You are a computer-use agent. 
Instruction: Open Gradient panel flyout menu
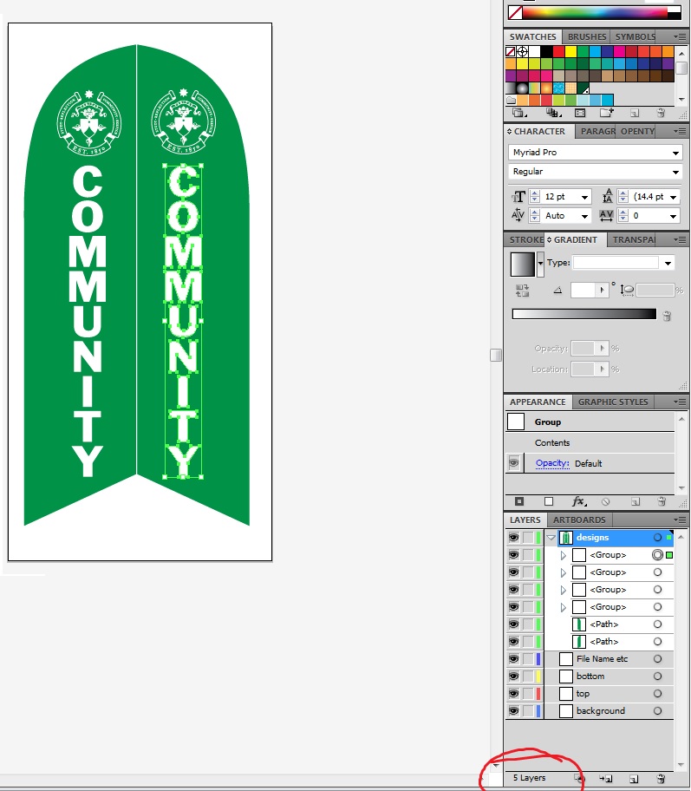point(680,239)
